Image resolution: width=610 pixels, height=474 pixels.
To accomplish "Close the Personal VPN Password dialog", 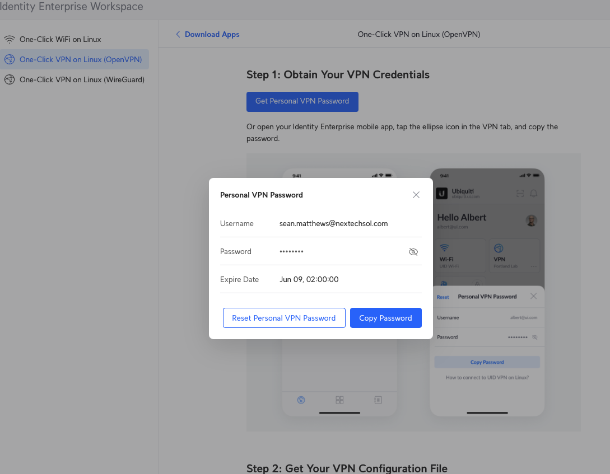I will coord(416,195).
